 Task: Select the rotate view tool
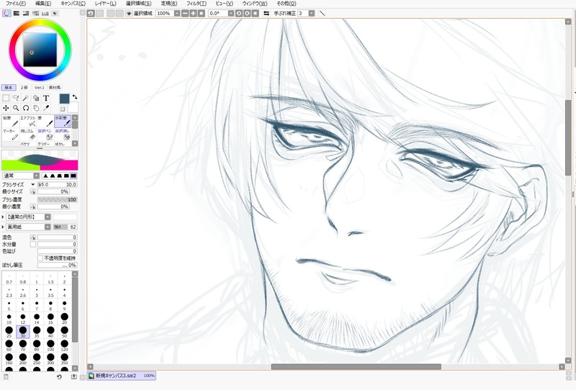coord(26,108)
